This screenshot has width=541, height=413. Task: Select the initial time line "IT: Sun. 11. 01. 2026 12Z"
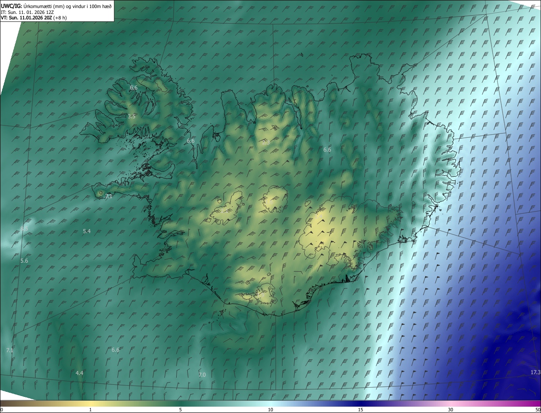click(27, 12)
